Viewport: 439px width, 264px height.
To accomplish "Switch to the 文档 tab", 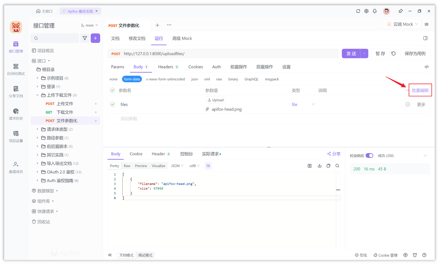I will 115,38.
